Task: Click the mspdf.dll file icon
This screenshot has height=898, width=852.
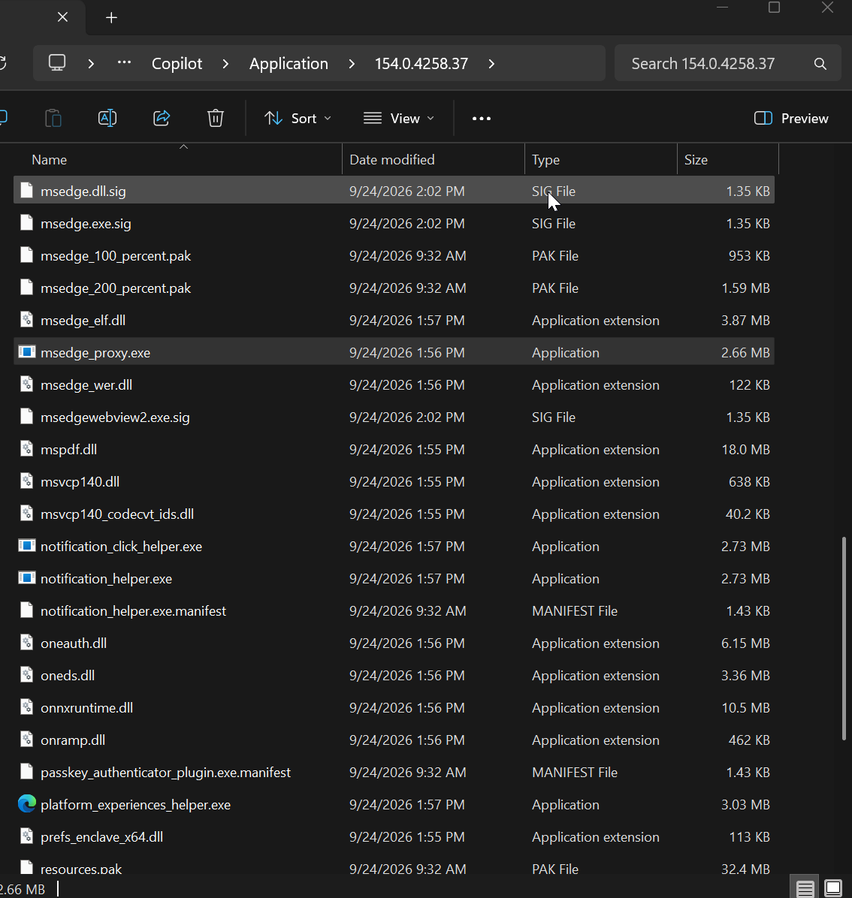Action: (26, 449)
